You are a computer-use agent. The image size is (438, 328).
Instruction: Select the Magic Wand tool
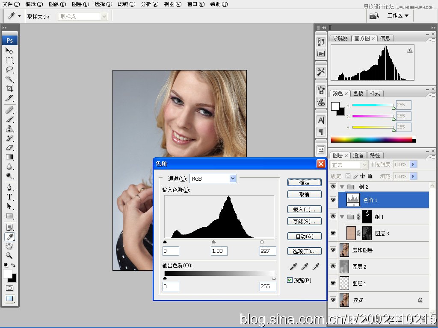click(9, 79)
